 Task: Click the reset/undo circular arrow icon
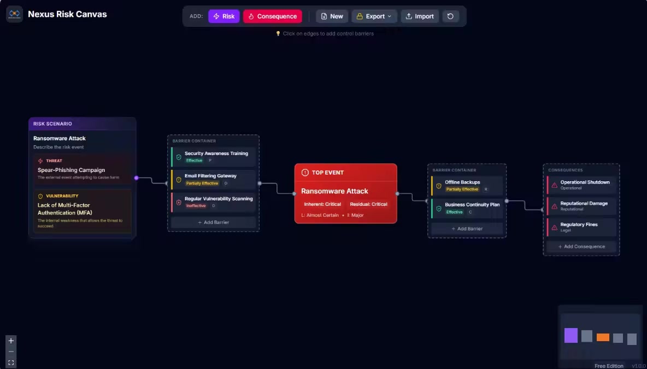pos(450,16)
